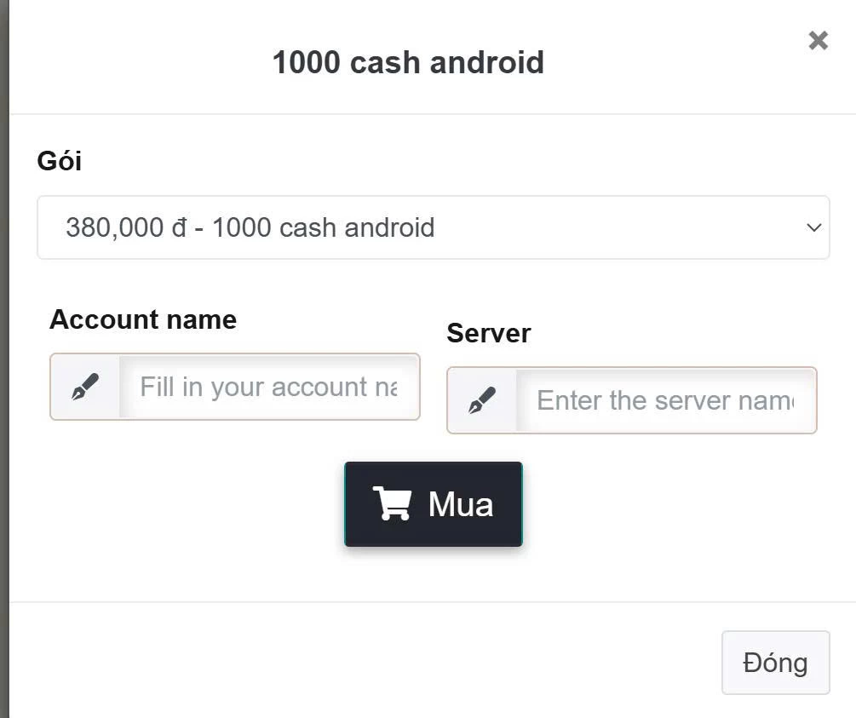Click the shopping cart icon on Mua
This screenshot has width=856, height=718.
pyautogui.click(x=392, y=504)
